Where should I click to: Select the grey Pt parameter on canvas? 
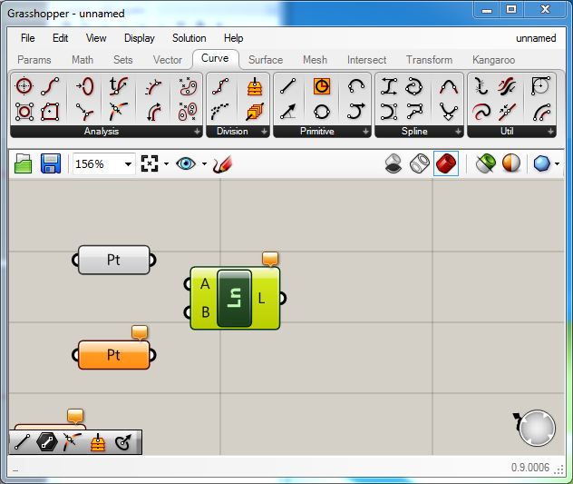(113, 260)
